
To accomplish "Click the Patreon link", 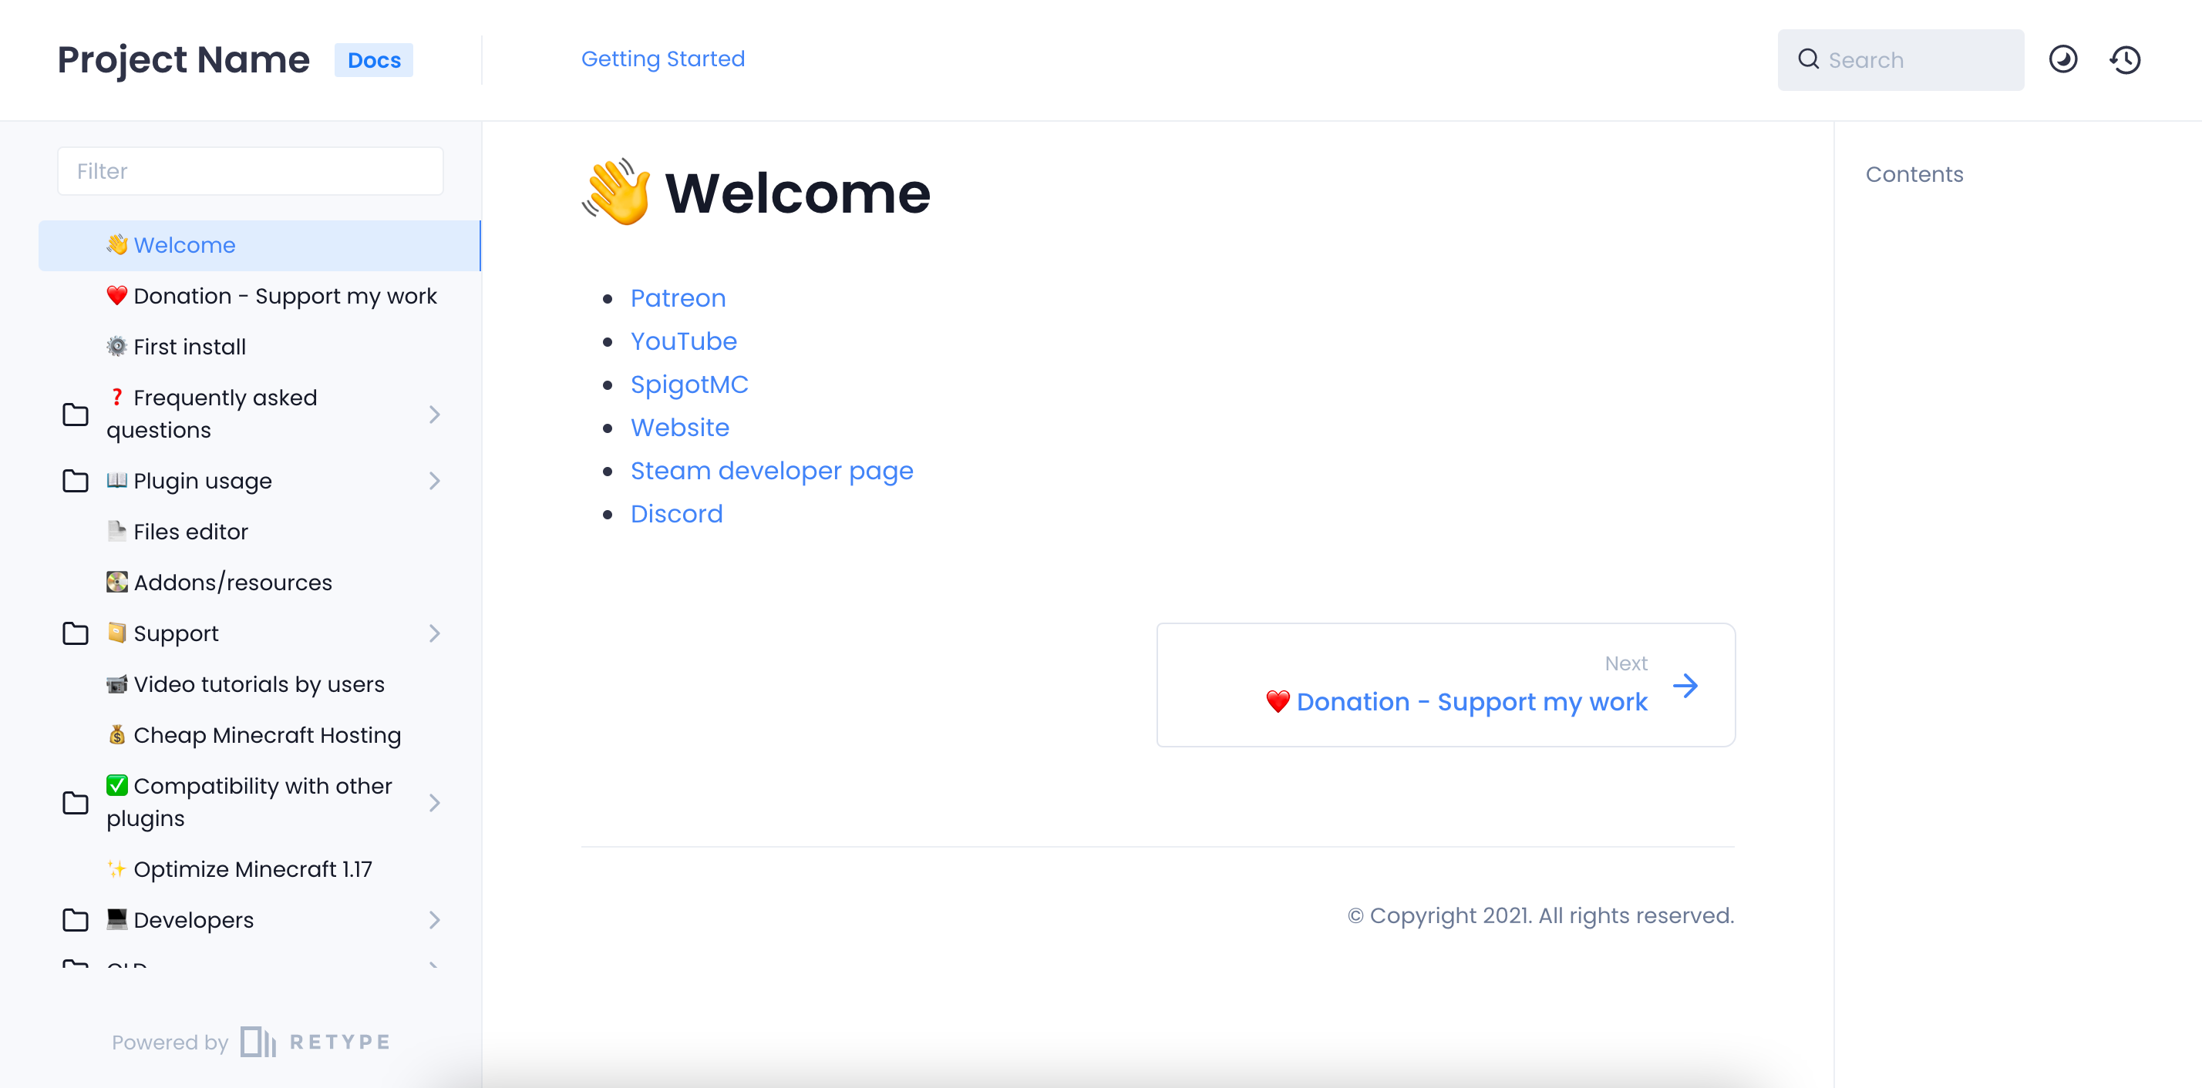I will pyautogui.click(x=678, y=297).
